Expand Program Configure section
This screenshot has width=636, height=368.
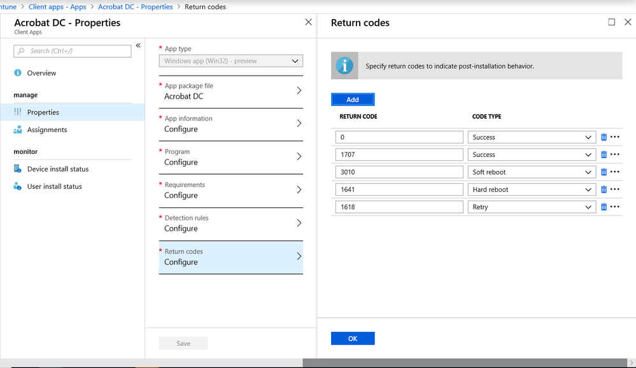tap(231, 158)
